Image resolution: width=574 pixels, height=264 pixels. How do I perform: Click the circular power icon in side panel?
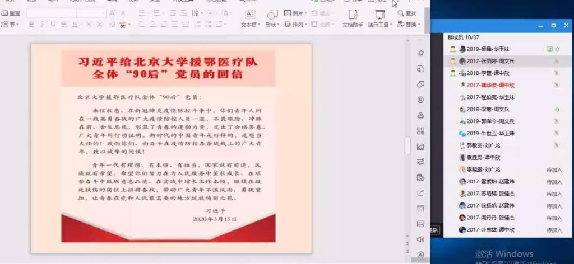420,254
